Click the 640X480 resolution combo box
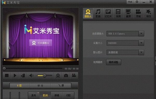Screen dimensions: 156x99 (125, 43)
